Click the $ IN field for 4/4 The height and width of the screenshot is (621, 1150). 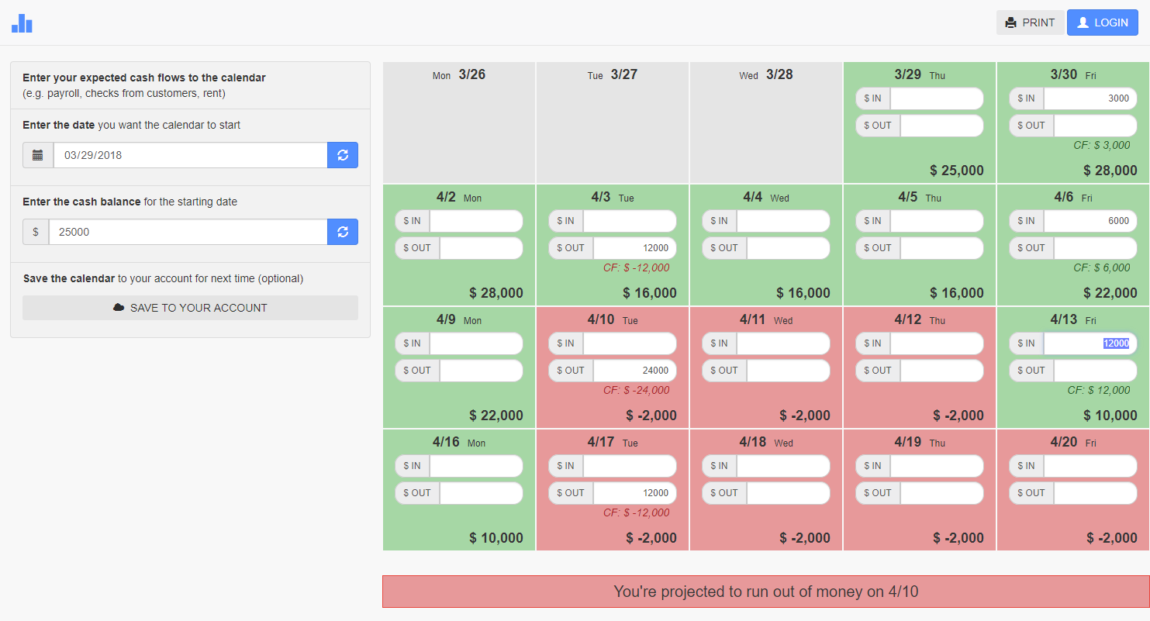783,221
